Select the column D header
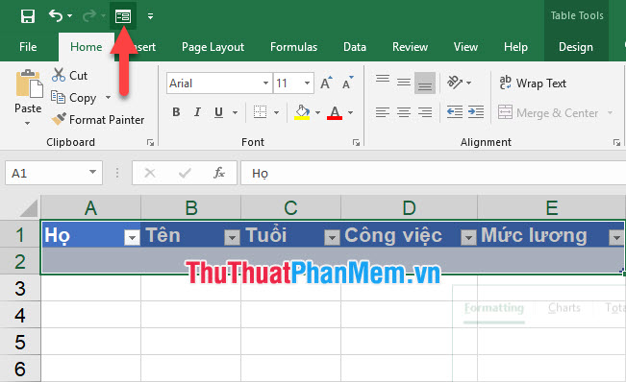Screen dimensions: 626x382 click(410, 207)
